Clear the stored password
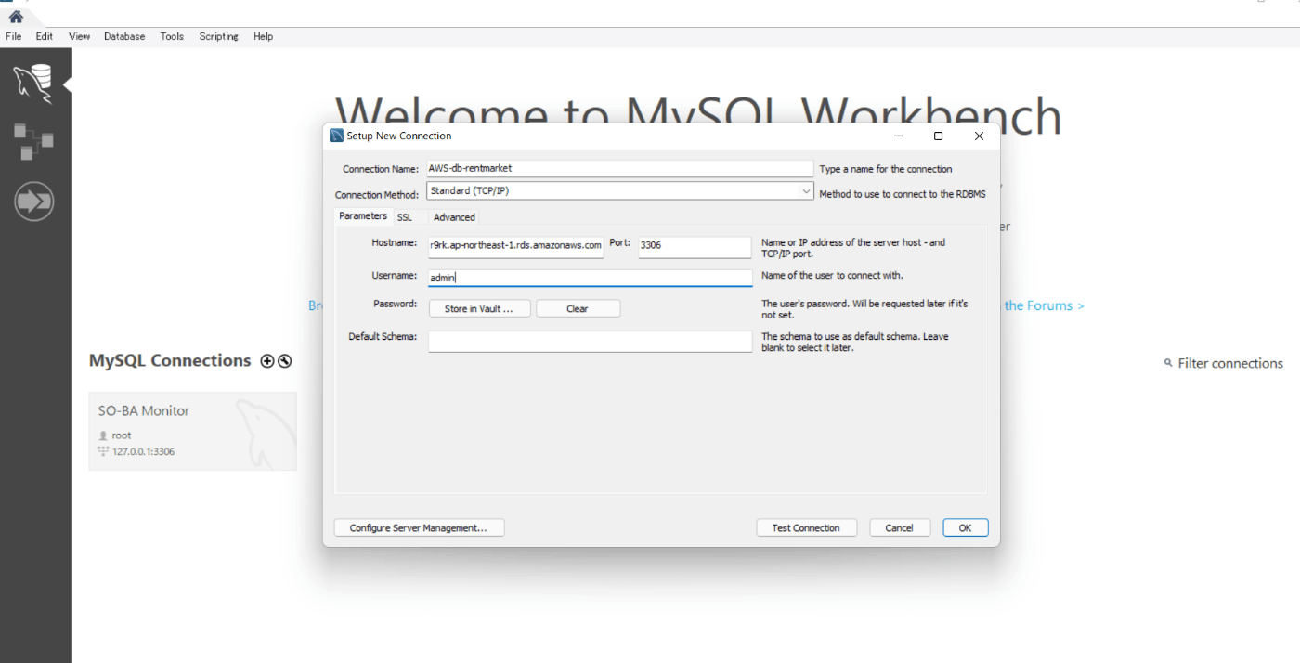This screenshot has height=663, width=1300. [x=578, y=308]
